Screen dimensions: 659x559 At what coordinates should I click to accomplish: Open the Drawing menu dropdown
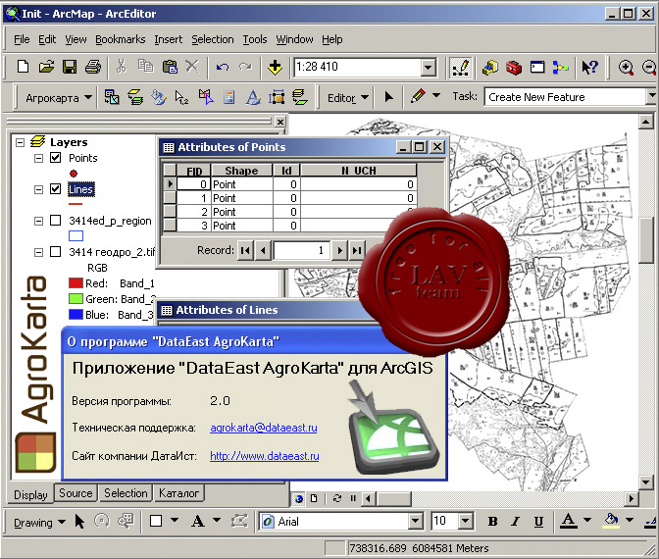[39, 523]
